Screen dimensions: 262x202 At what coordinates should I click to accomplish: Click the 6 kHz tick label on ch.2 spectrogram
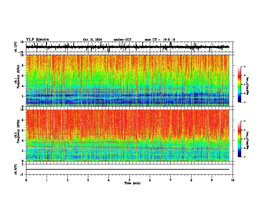point(23,130)
